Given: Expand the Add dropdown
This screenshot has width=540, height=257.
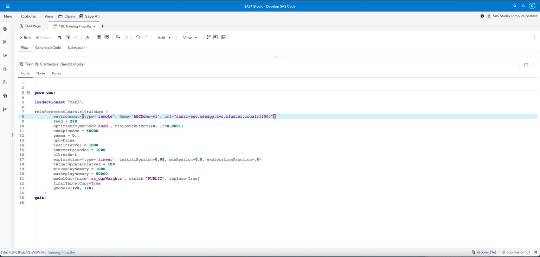Looking at the screenshot, I should tap(164, 38).
